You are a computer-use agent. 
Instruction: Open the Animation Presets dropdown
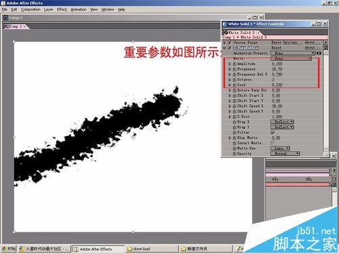pyautogui.click(x=293, y=53)
